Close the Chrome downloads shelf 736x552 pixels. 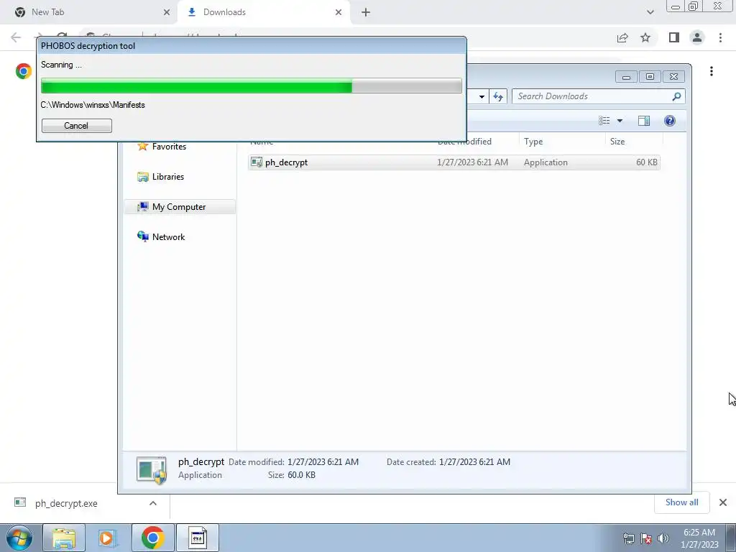[x=723, y=502]
